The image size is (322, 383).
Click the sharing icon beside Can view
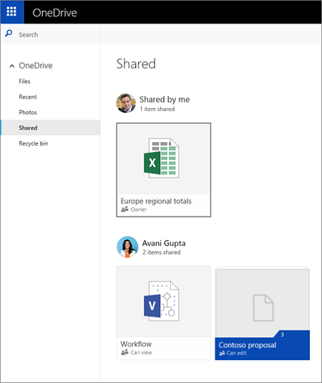[125, 352]
